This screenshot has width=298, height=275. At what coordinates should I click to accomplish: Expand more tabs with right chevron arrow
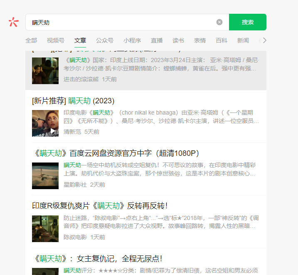265,40
